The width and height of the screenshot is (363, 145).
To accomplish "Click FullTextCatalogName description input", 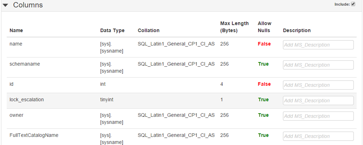I will click(x=318, y=136).
